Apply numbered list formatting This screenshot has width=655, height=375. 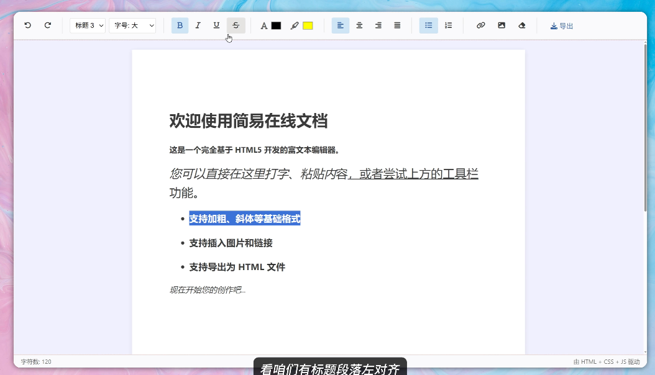(x=448, y=25)
